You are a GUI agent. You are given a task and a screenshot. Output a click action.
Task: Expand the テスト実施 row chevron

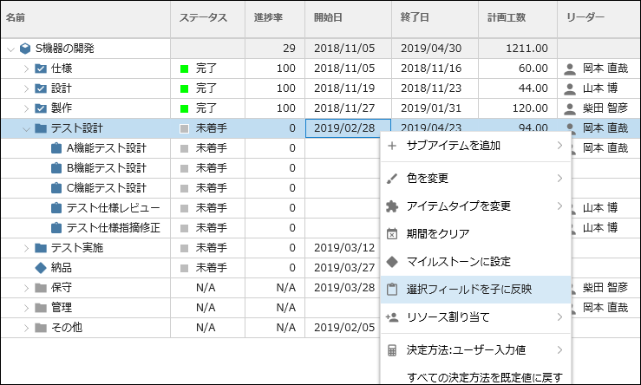(x=27, y=248)
